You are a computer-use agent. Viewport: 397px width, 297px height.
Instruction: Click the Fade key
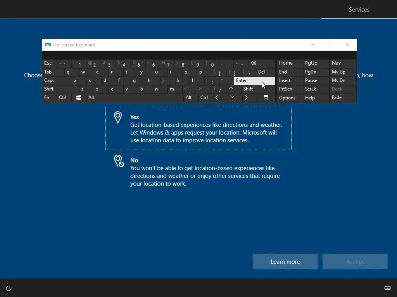343,98
